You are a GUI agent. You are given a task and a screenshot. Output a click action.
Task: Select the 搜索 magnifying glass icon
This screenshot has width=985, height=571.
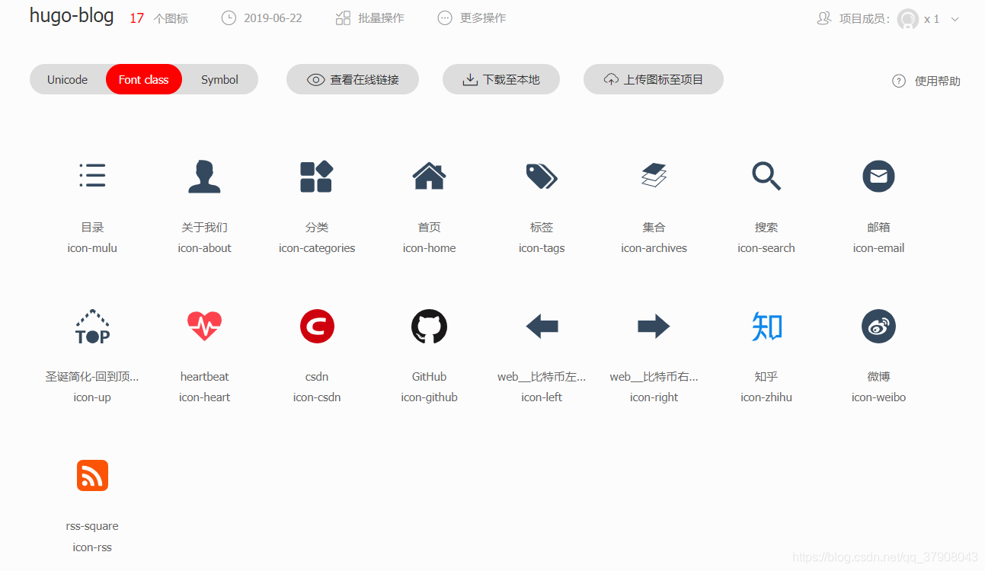(x=766, y=176)
